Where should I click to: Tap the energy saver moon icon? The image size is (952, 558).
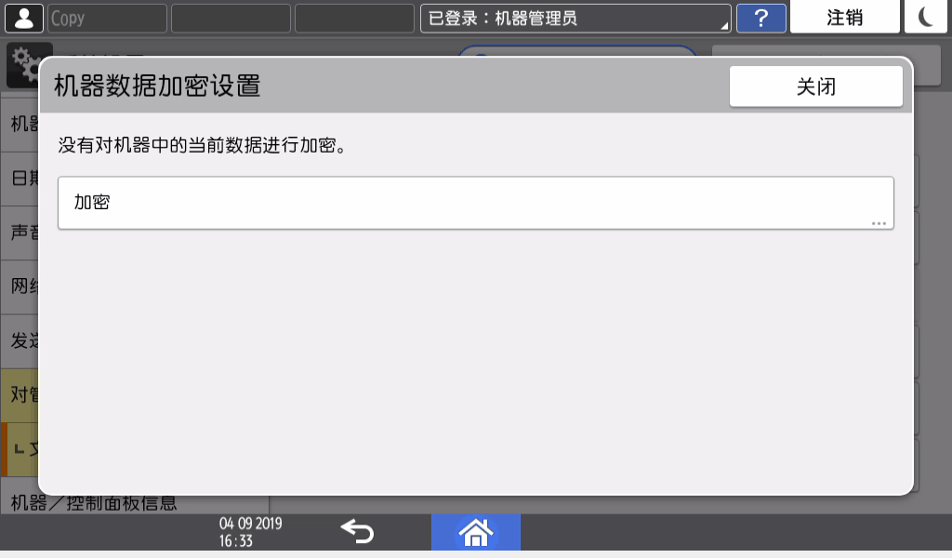tap(925, 16)
